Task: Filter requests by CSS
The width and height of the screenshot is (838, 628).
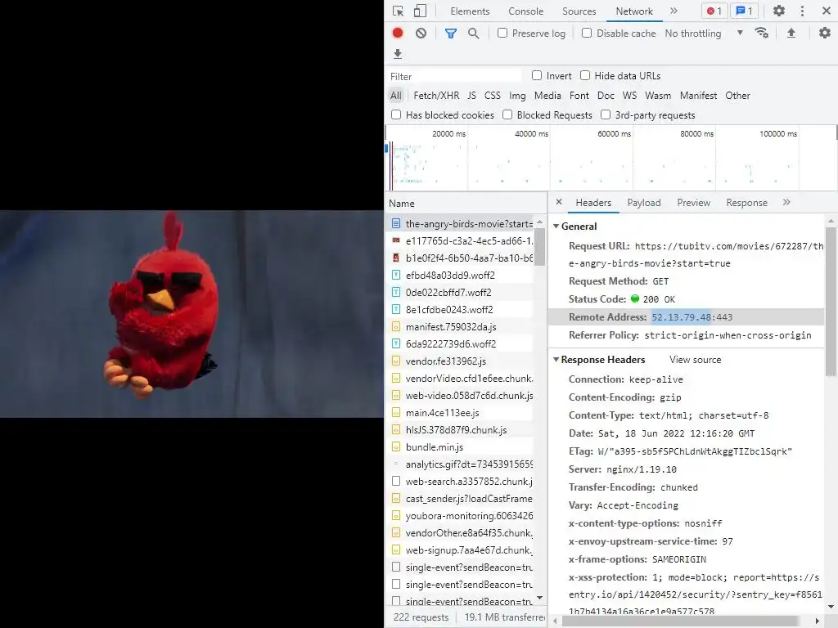Action: tap(492, 96)
